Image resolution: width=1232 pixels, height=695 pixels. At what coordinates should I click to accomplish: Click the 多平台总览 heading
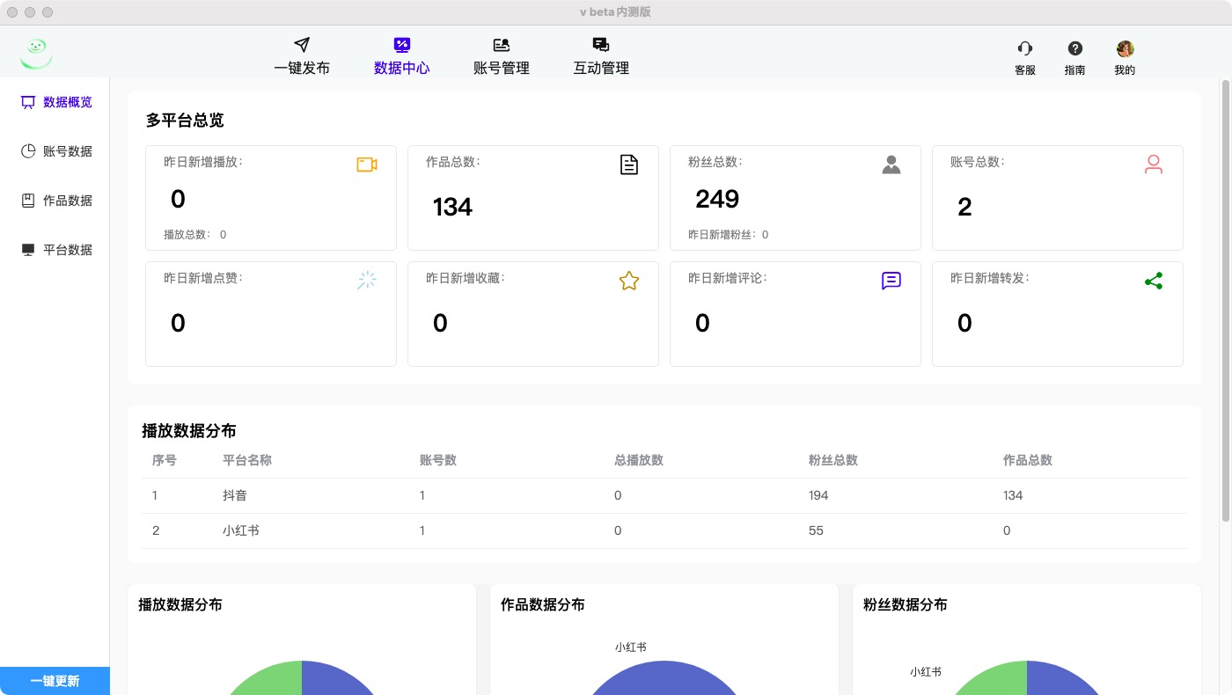[185, 121]
